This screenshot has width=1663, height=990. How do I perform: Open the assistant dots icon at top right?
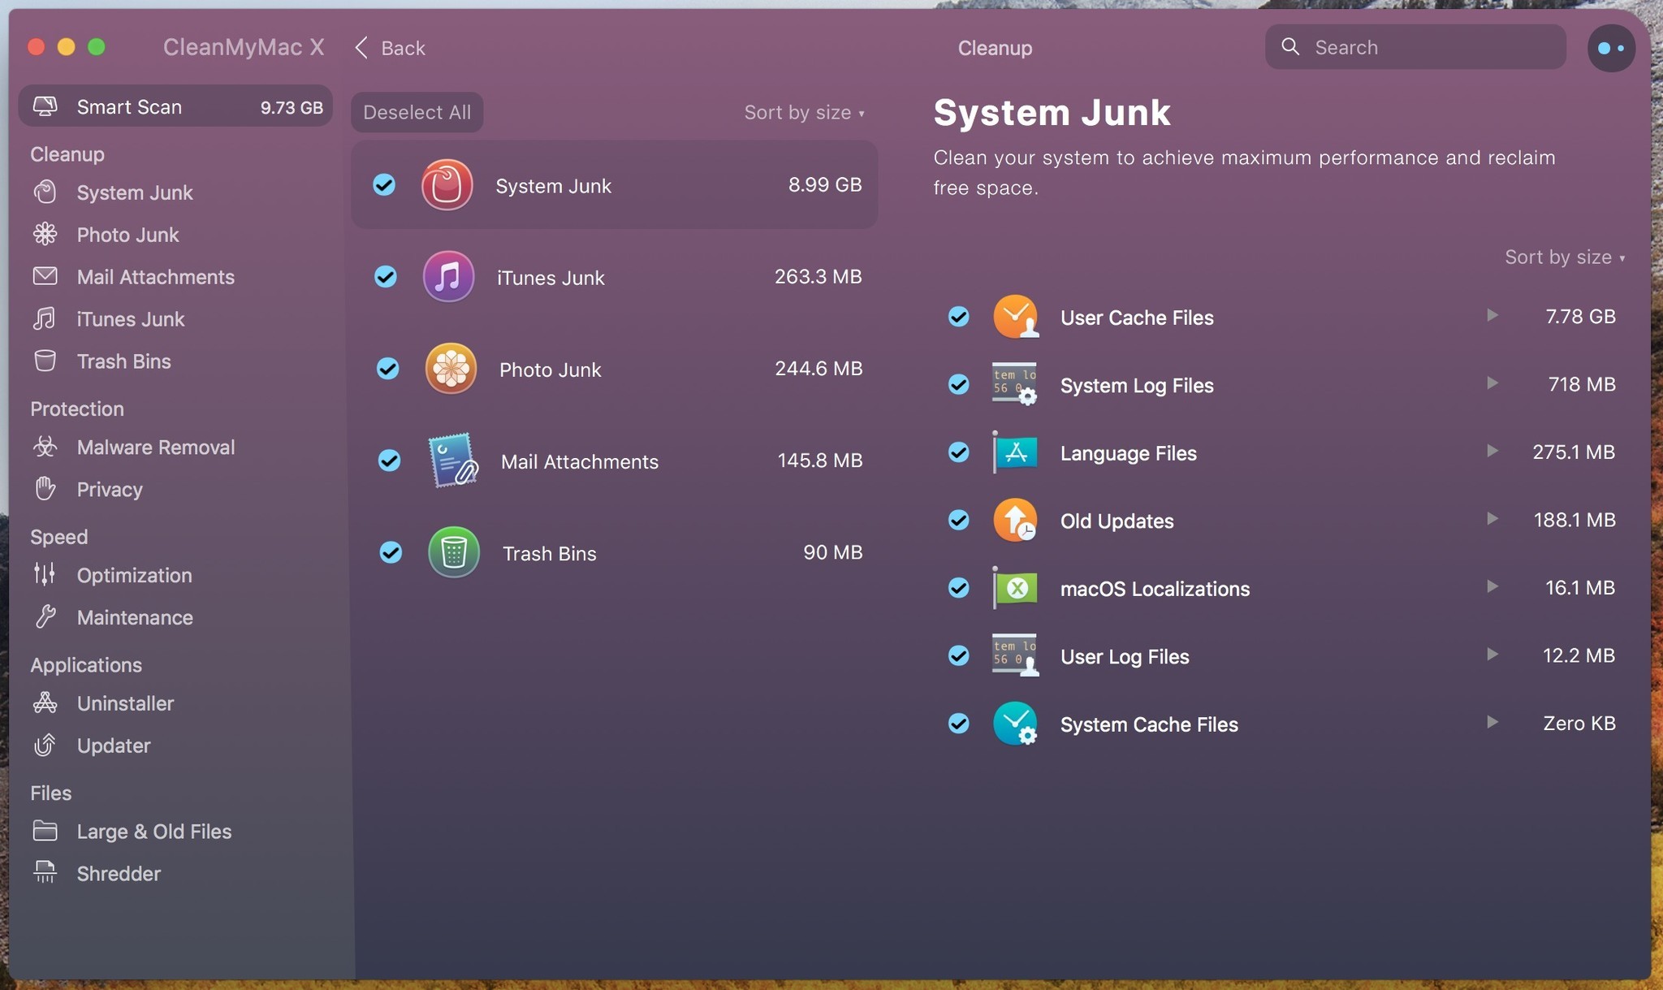pos(1610,48)
